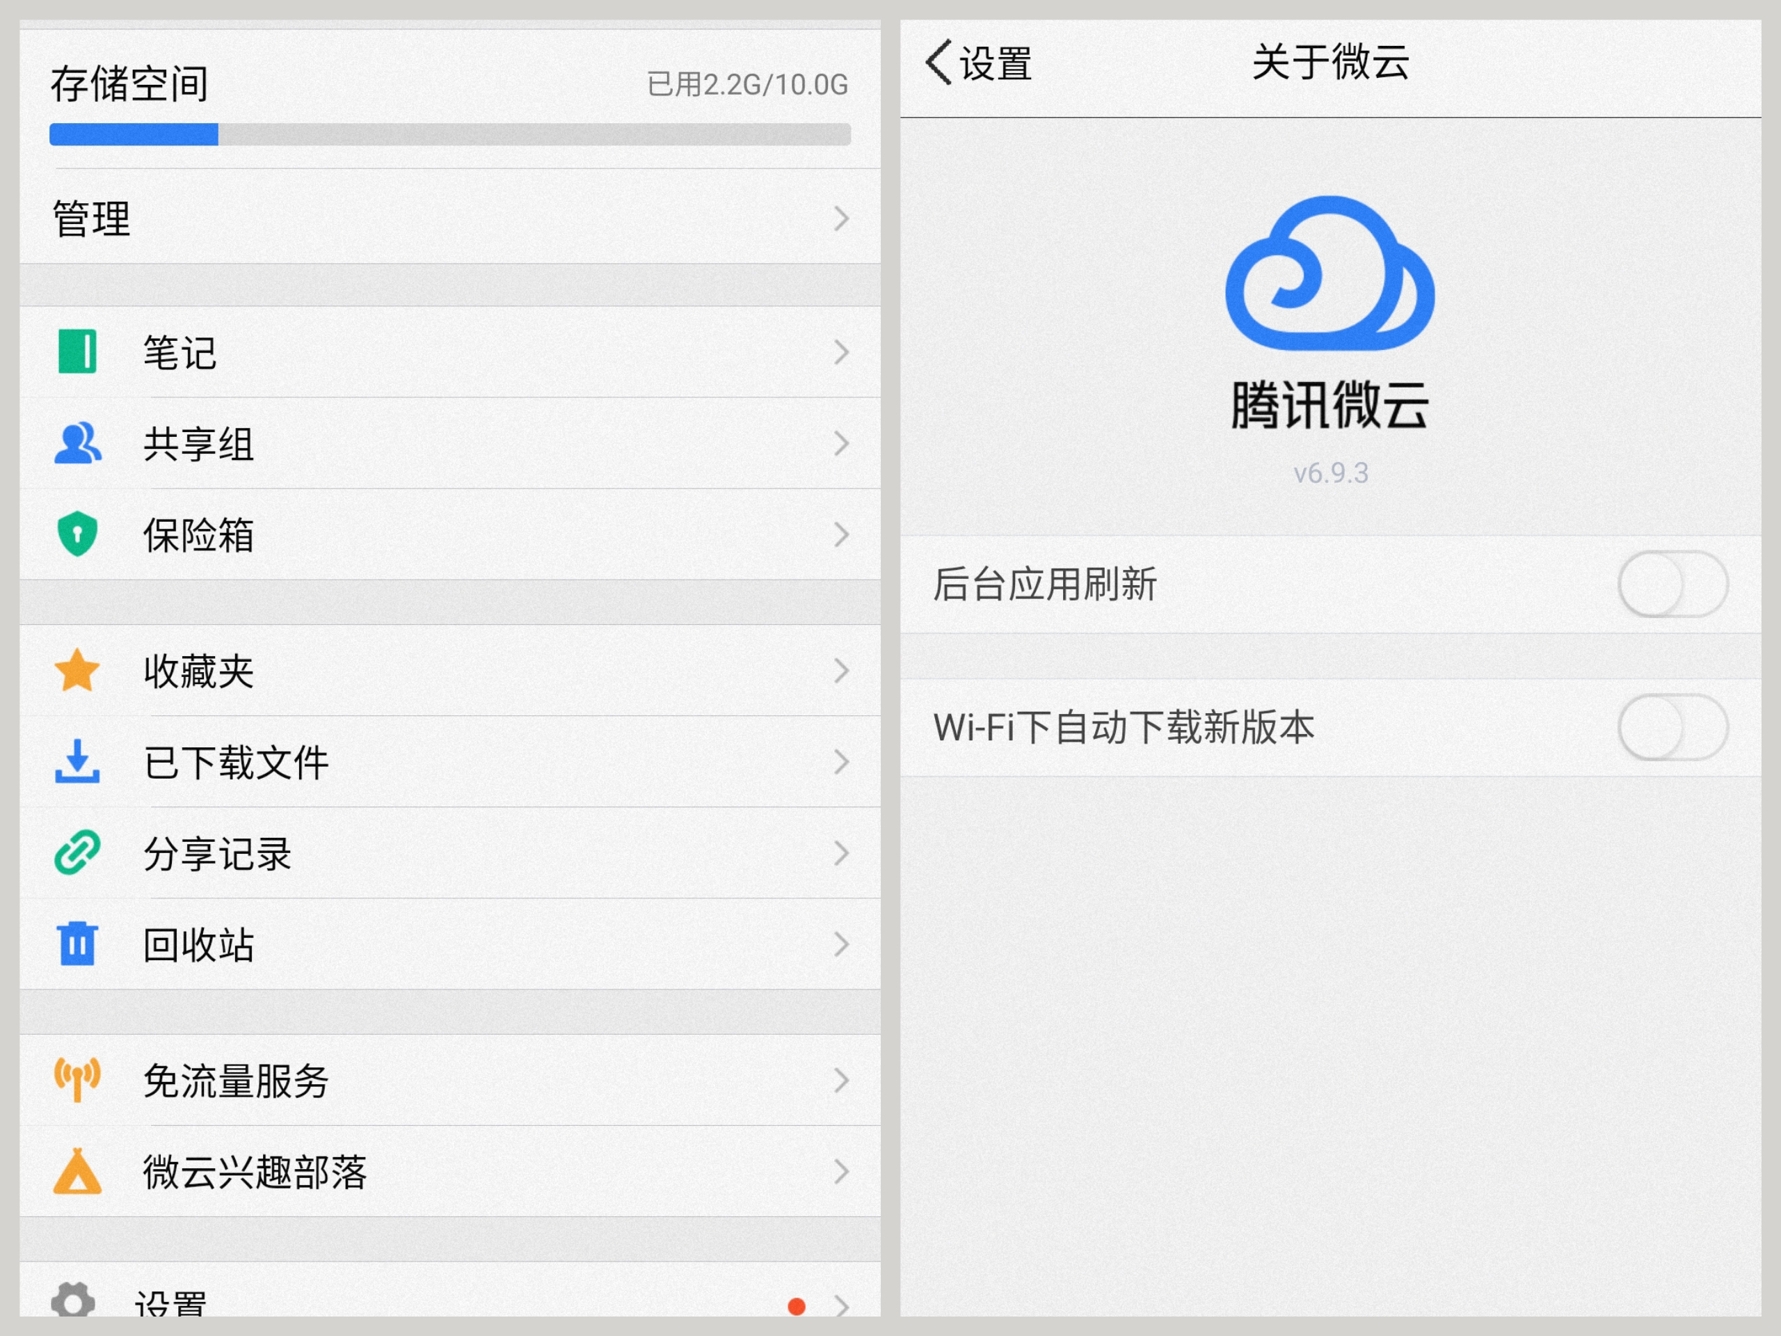
Task: Go back using the 设置 header link
Action: [x=995, y=63]
